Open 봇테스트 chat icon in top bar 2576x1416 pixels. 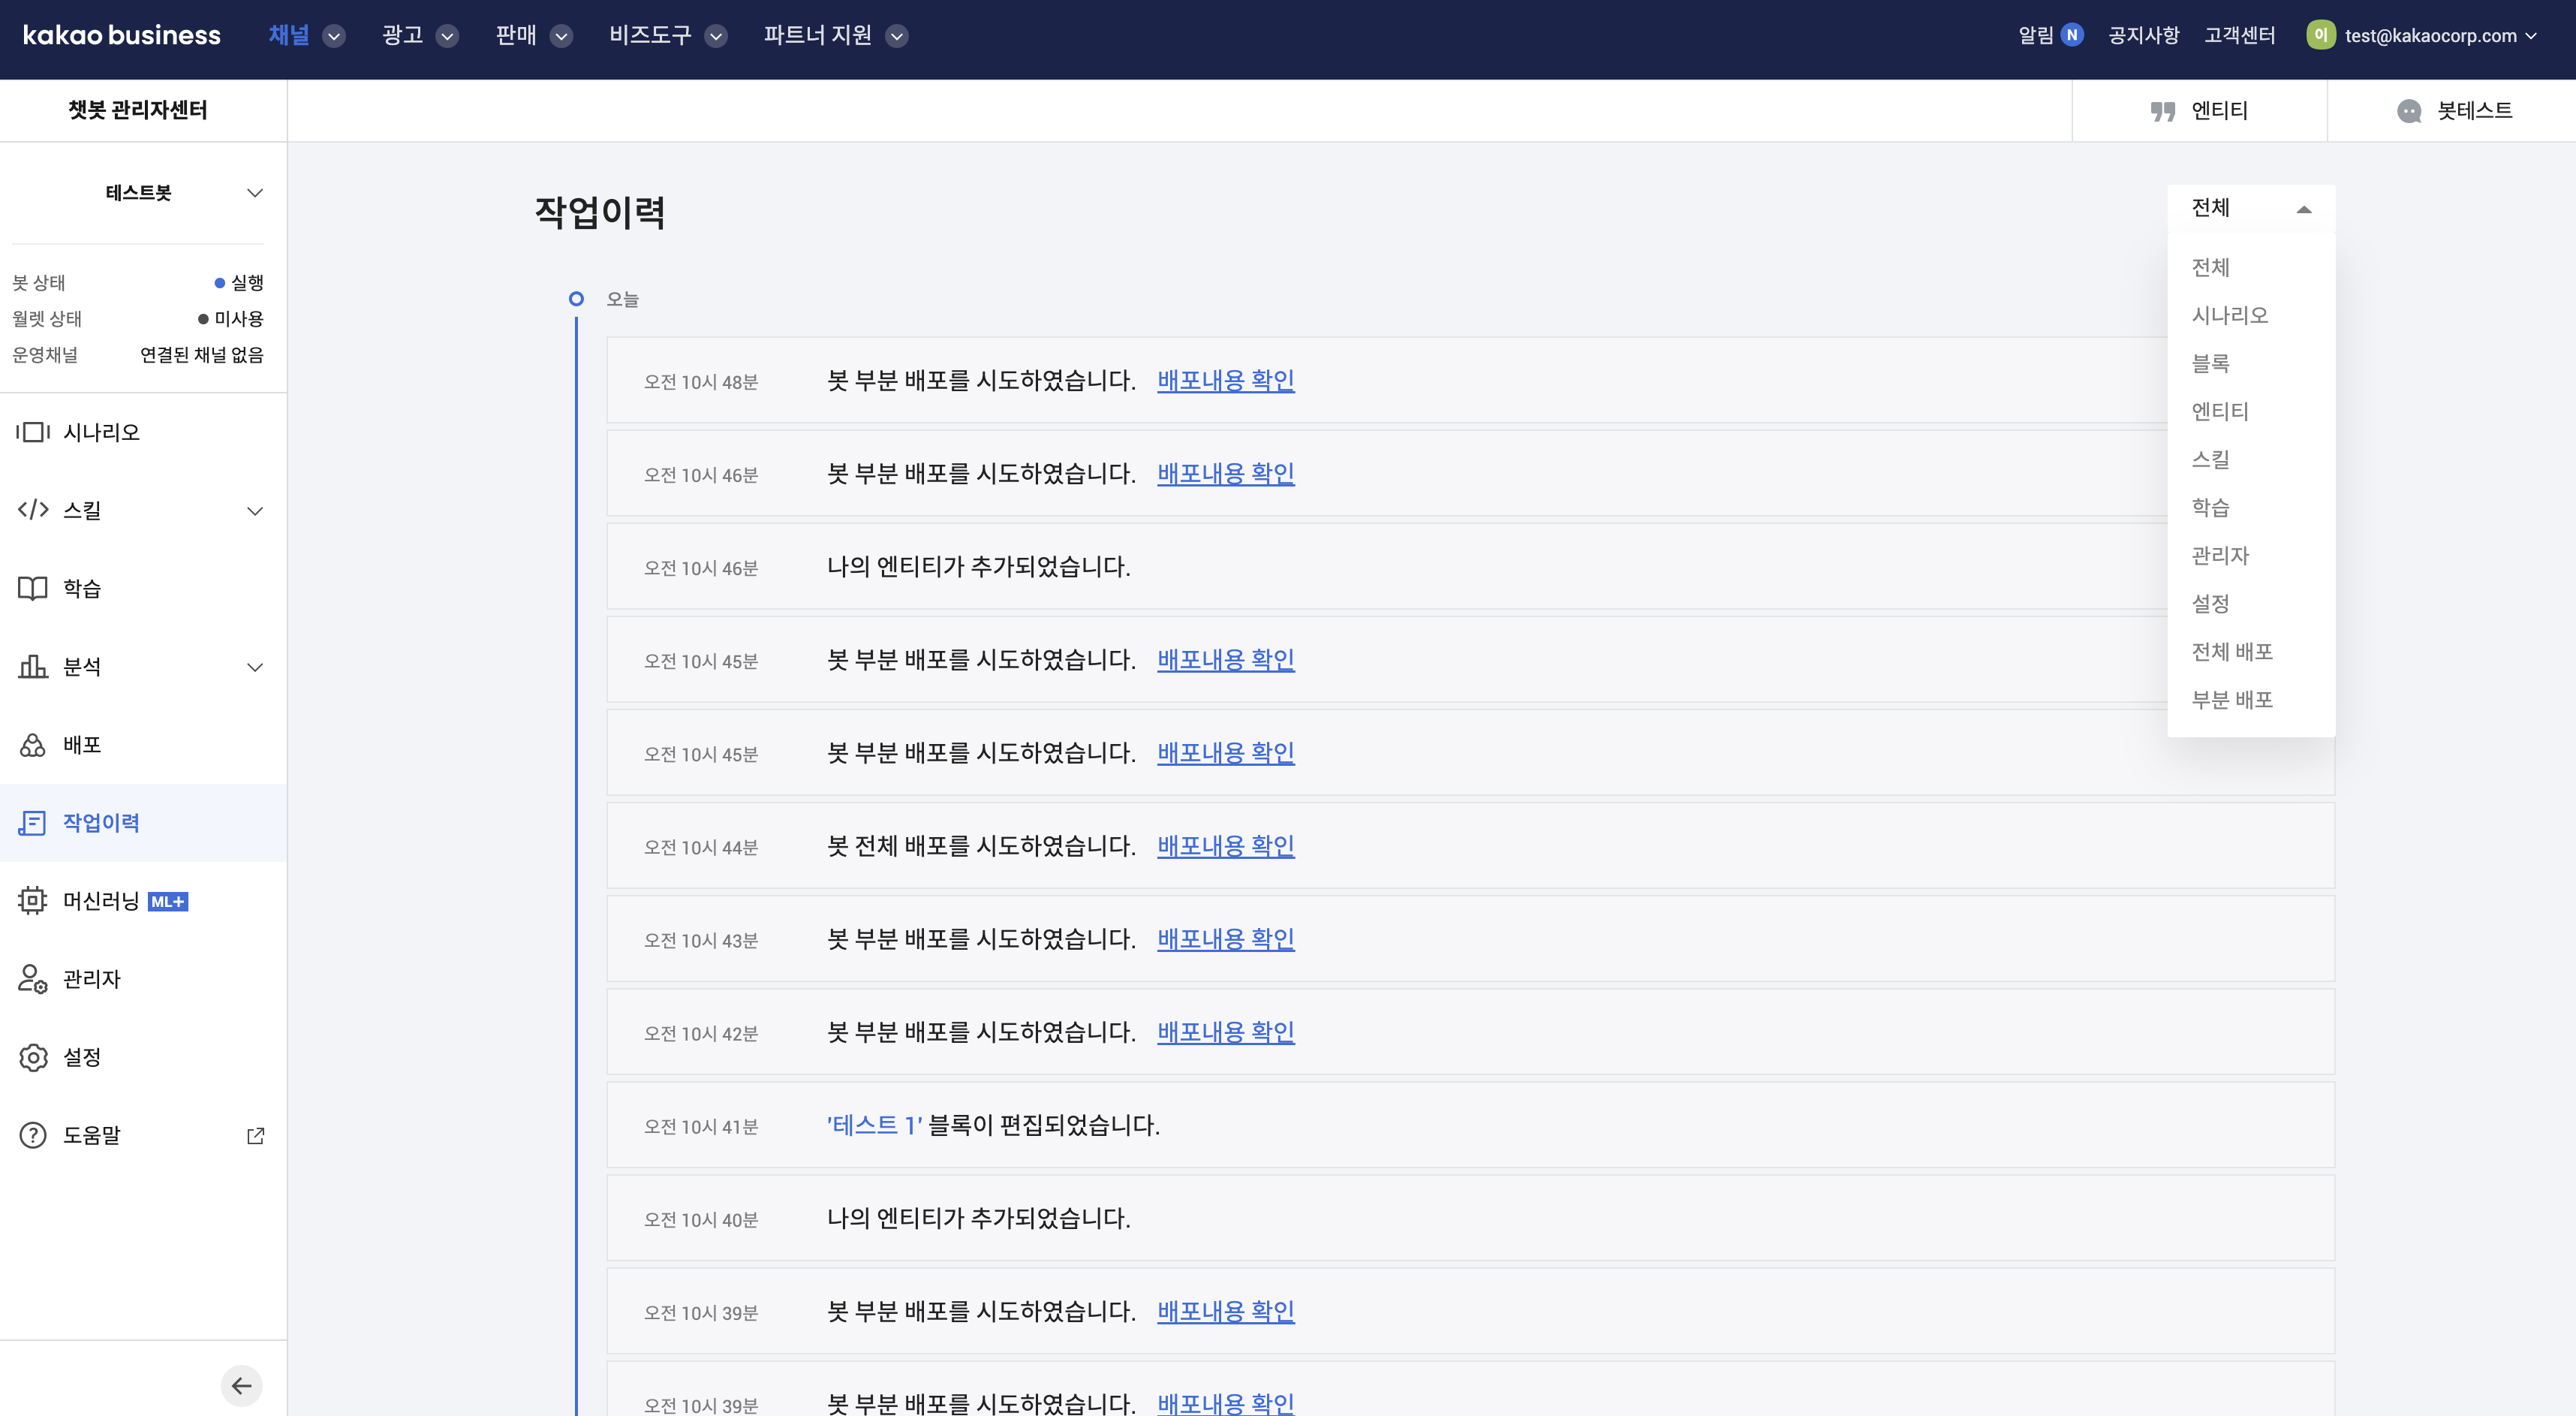[x=2409, y=111]
